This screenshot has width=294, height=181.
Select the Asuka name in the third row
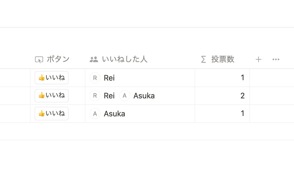click(114, 114)
